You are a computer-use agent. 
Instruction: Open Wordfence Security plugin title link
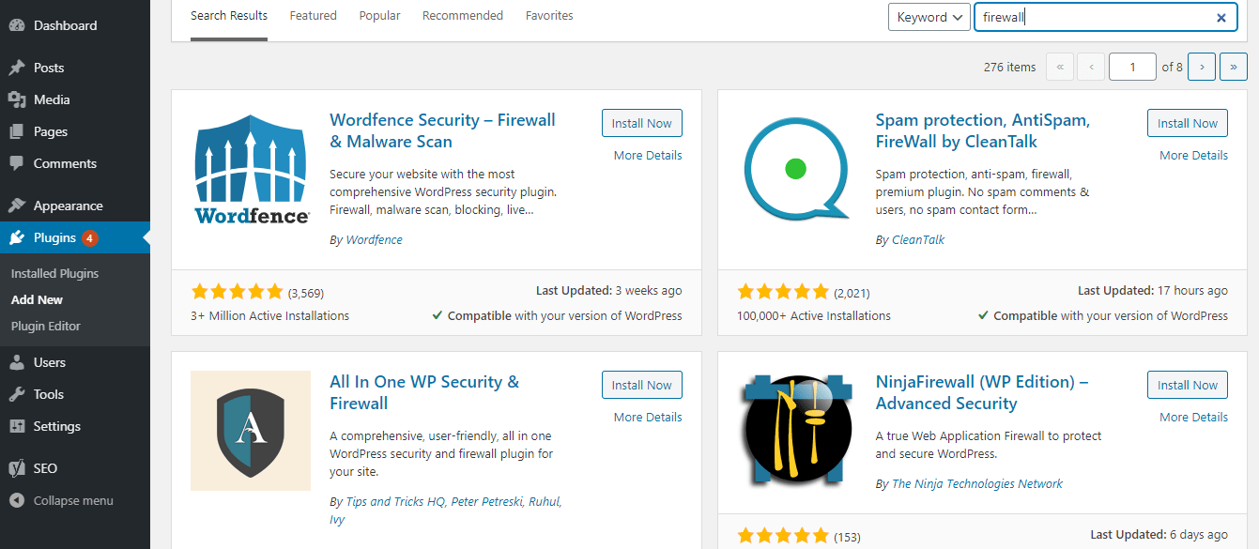[x=442, y=130]
